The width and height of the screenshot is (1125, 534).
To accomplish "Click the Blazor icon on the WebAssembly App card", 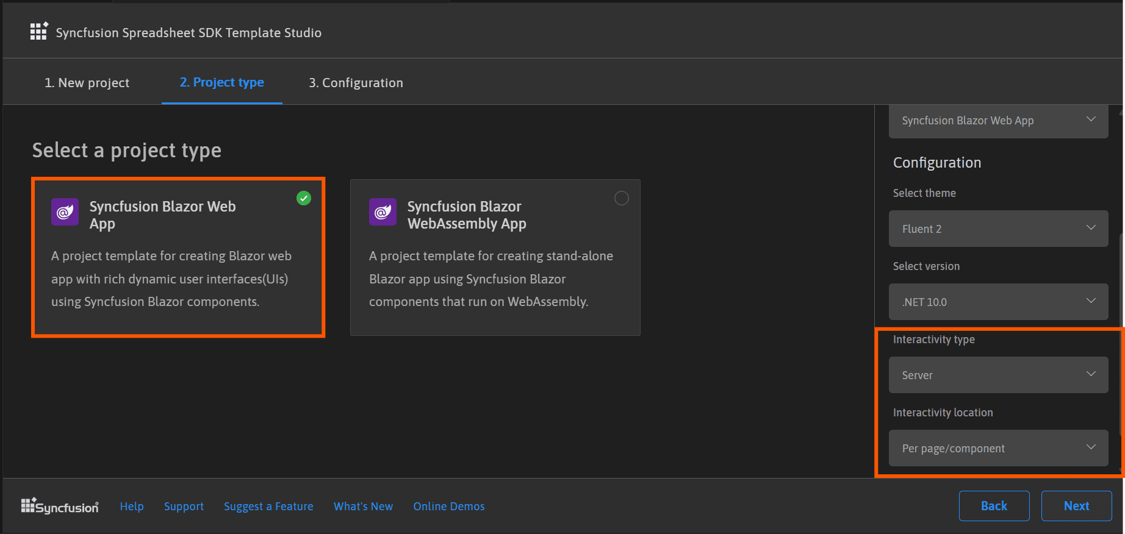I will [383, 212].
